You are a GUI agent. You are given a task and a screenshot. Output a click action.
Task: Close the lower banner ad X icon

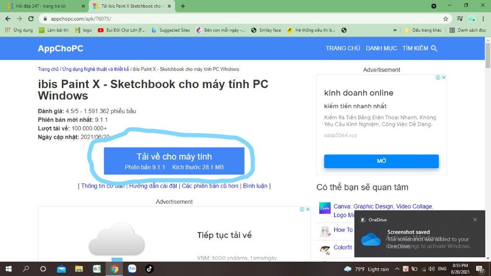click(308, 209)
